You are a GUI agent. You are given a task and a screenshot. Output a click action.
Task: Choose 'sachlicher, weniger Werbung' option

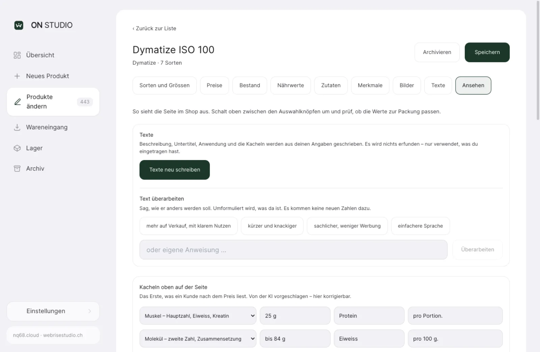pos(347,226)
